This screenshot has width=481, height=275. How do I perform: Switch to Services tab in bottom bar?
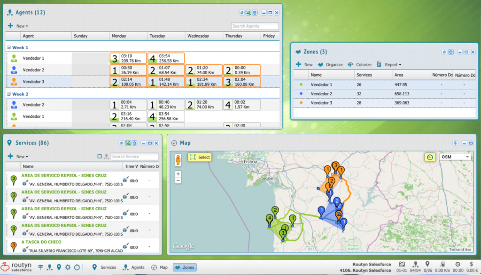104,267
